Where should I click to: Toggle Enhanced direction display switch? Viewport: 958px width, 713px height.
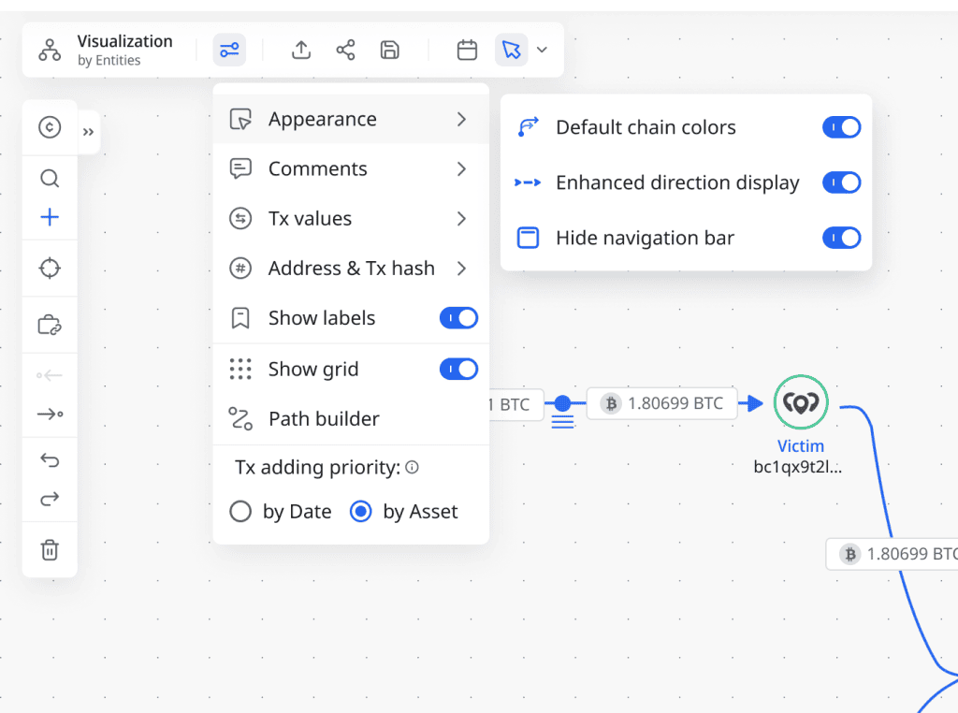pos(841,182)
